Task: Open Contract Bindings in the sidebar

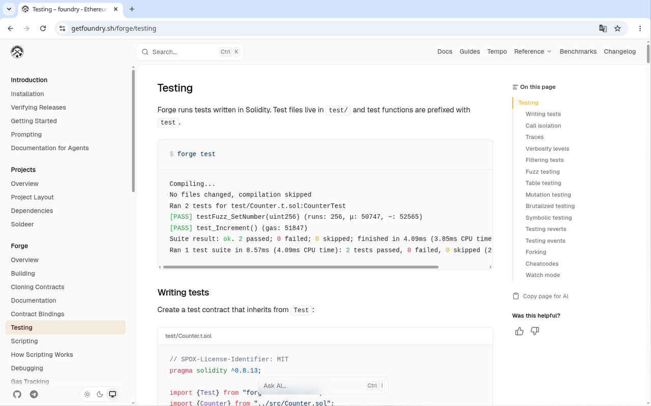Action: 38,314
